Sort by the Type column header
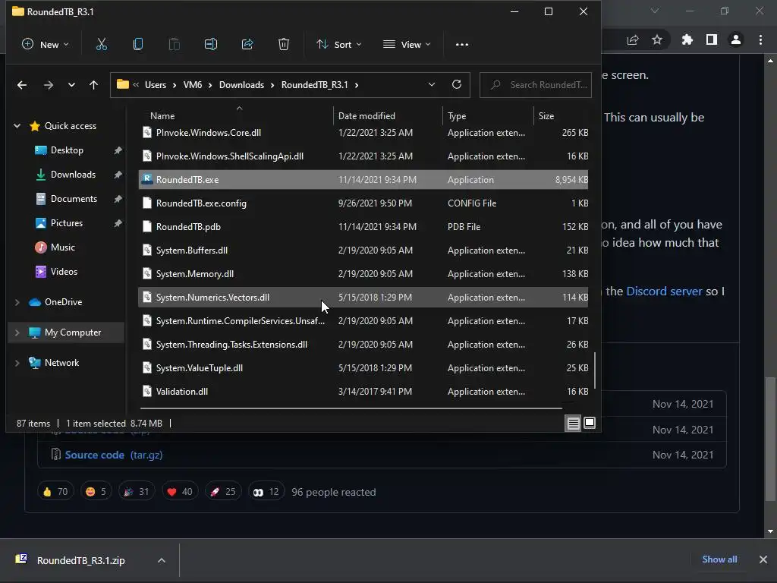Screen dimensions: 777x583 (457, 116)
